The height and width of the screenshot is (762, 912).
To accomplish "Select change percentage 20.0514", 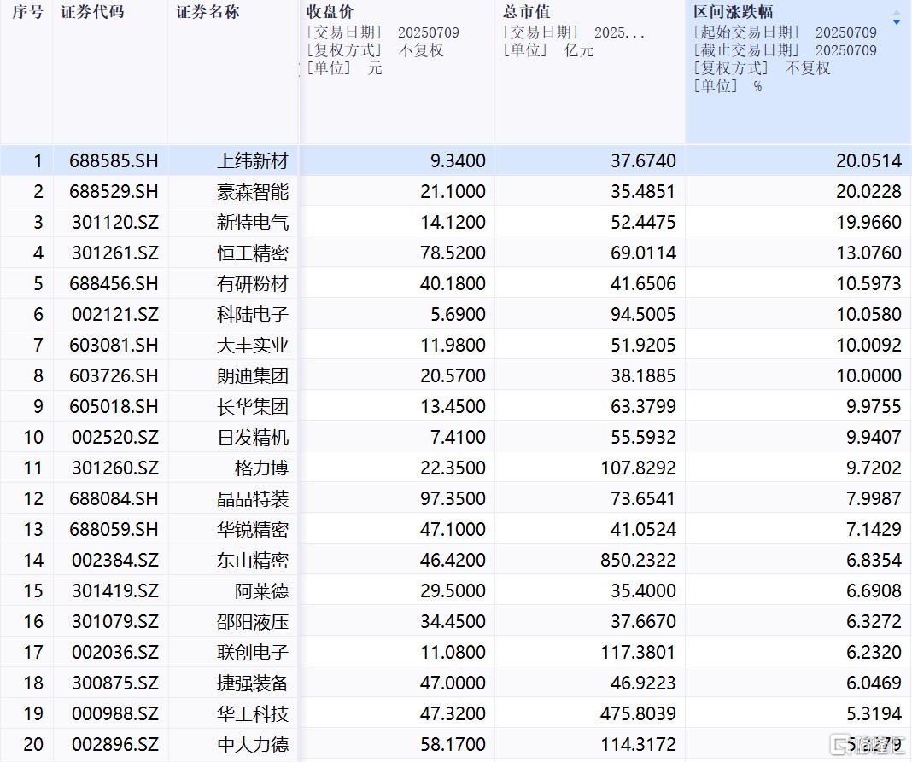I will [869, 160].
